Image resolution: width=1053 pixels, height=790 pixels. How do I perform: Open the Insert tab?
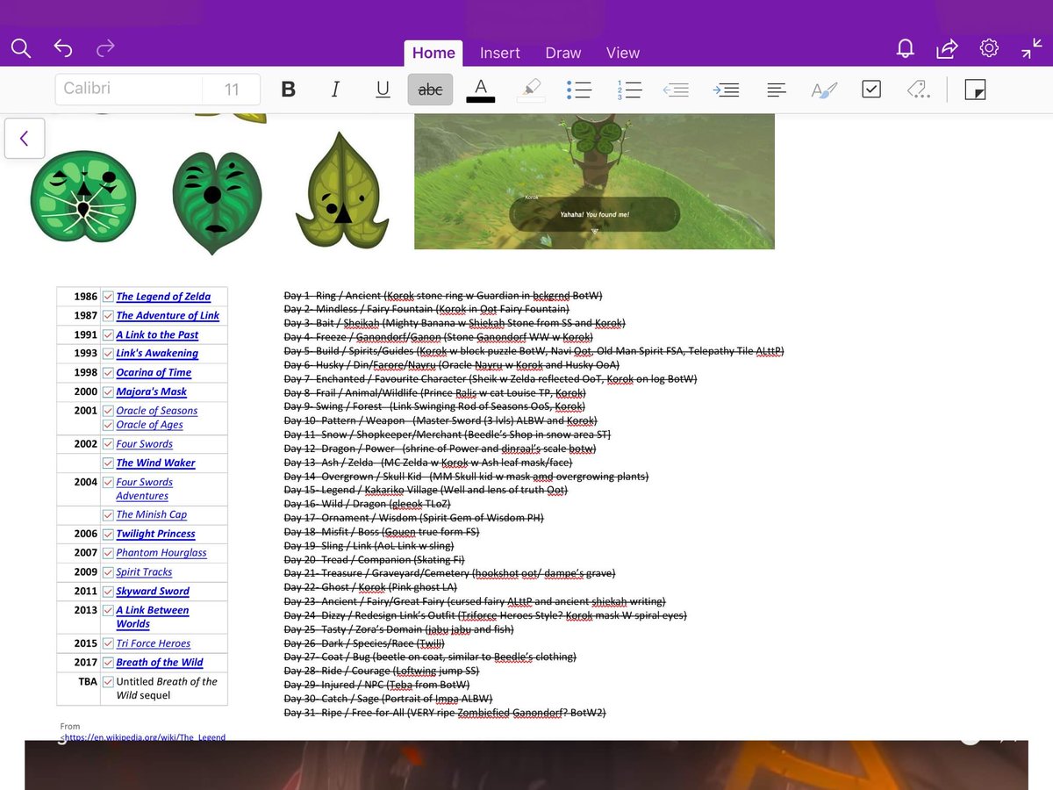(x=500, y=53)
